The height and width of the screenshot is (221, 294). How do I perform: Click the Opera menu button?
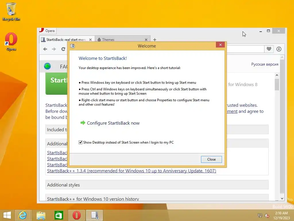point(48,31)
